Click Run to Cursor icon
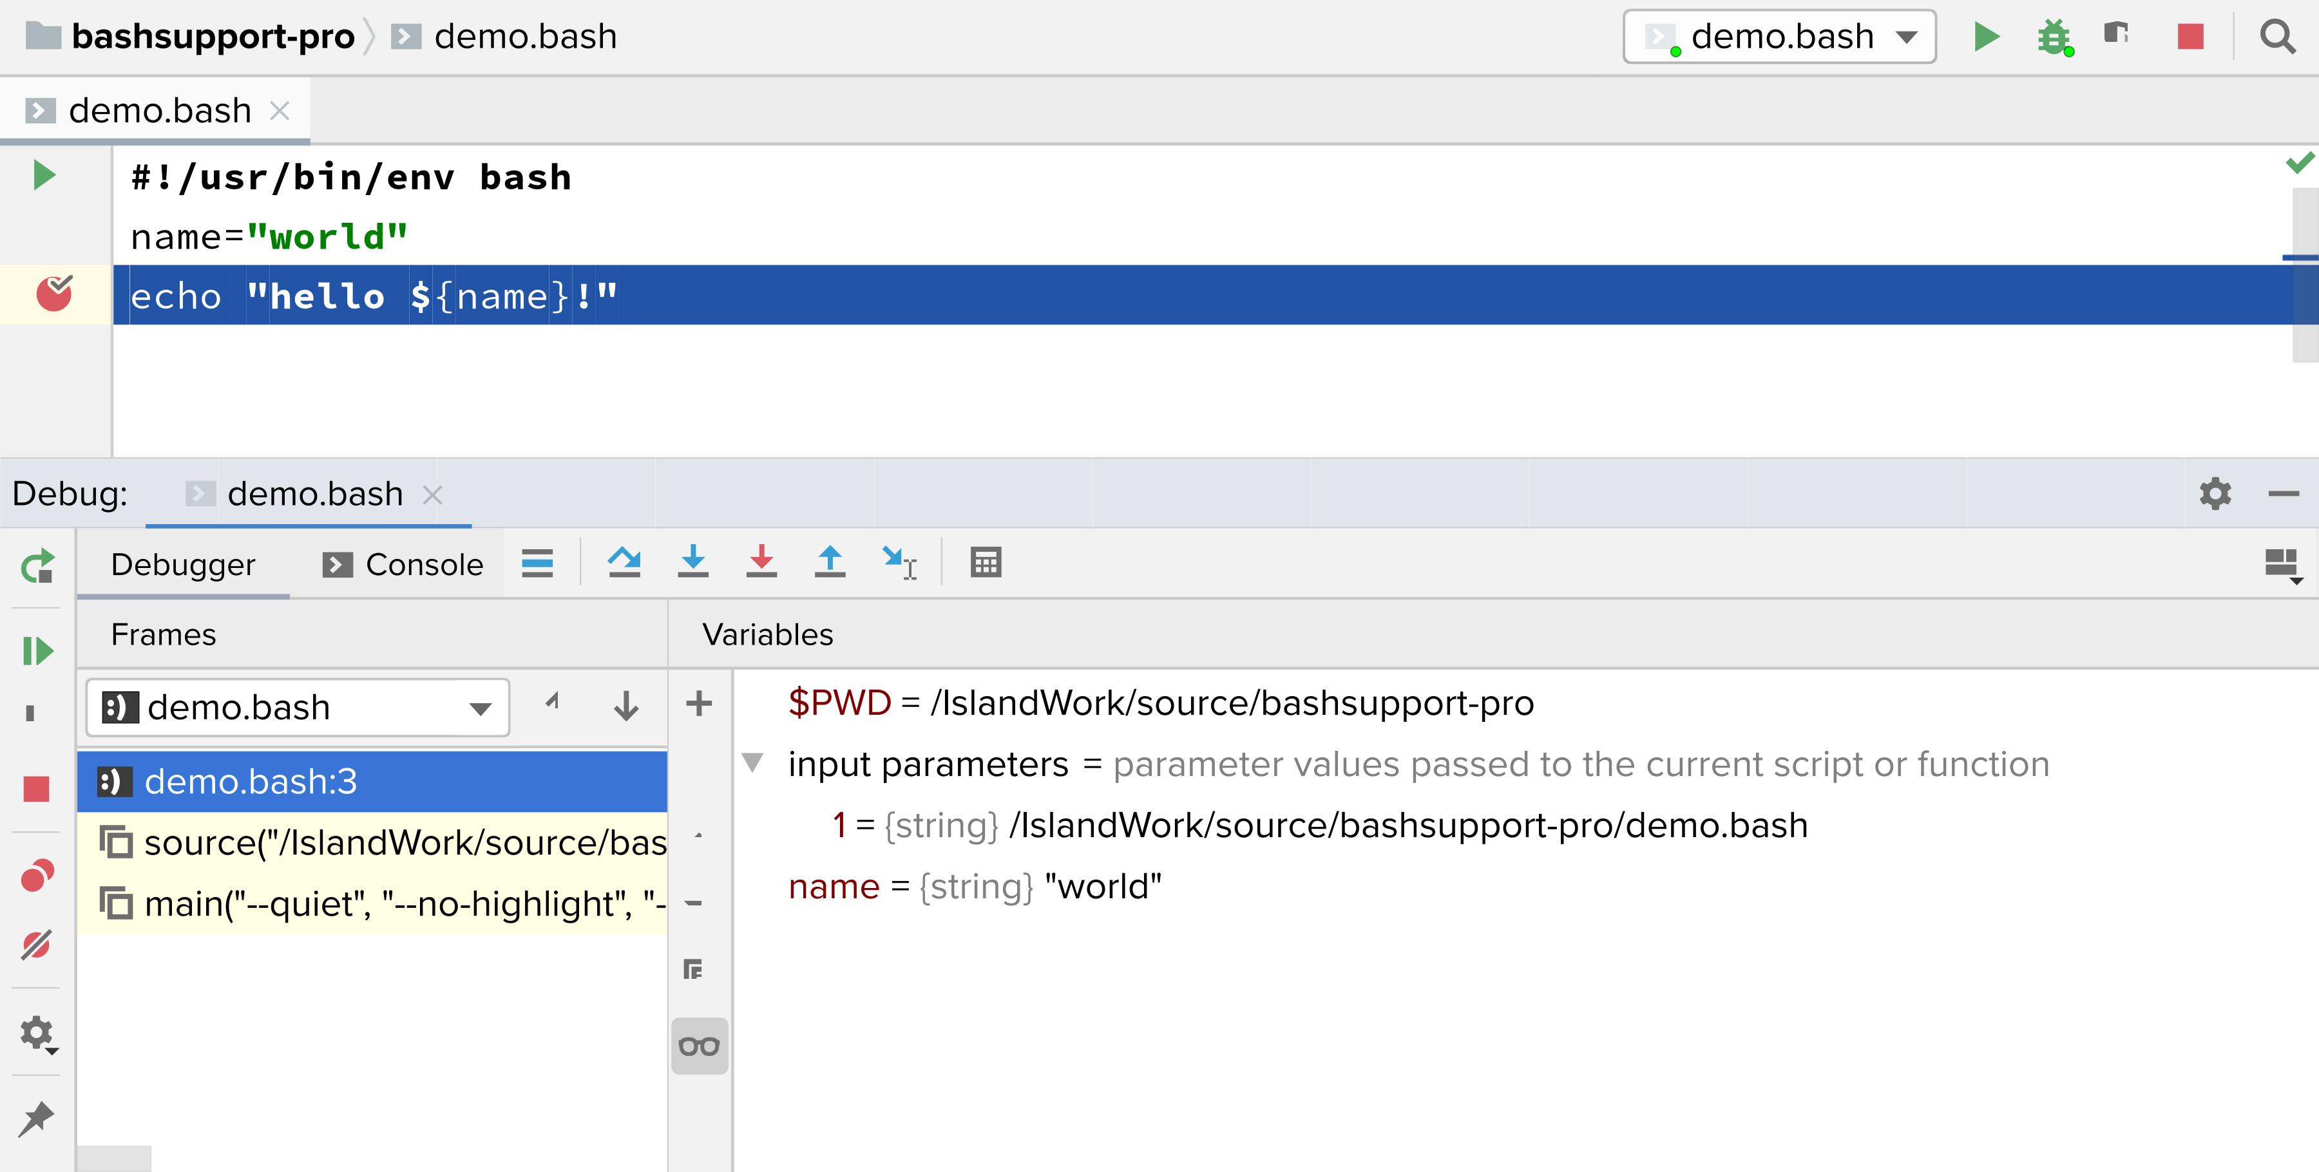This screenshot has height=1172, width=2319. coord(899,563)
